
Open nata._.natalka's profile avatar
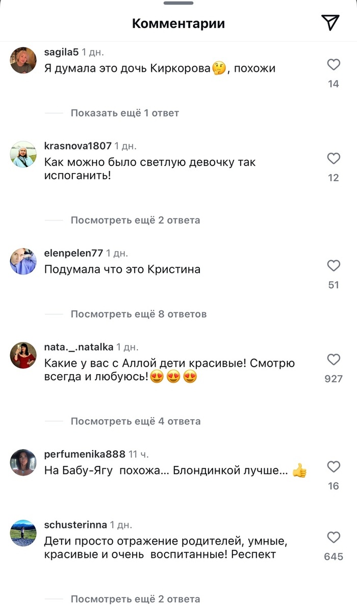23,355
